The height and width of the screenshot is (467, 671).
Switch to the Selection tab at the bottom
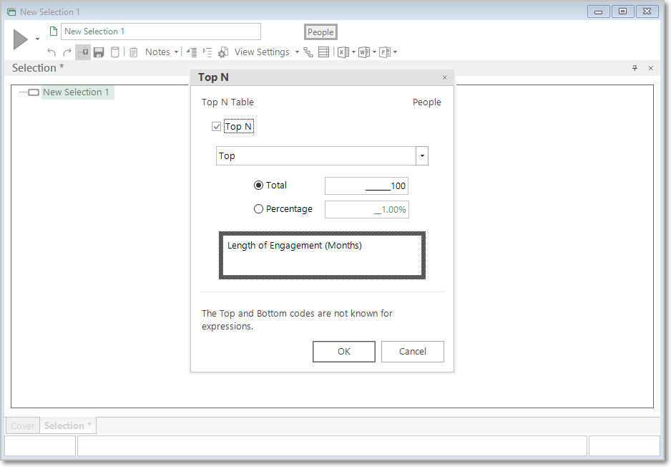[x=68, y=426]
